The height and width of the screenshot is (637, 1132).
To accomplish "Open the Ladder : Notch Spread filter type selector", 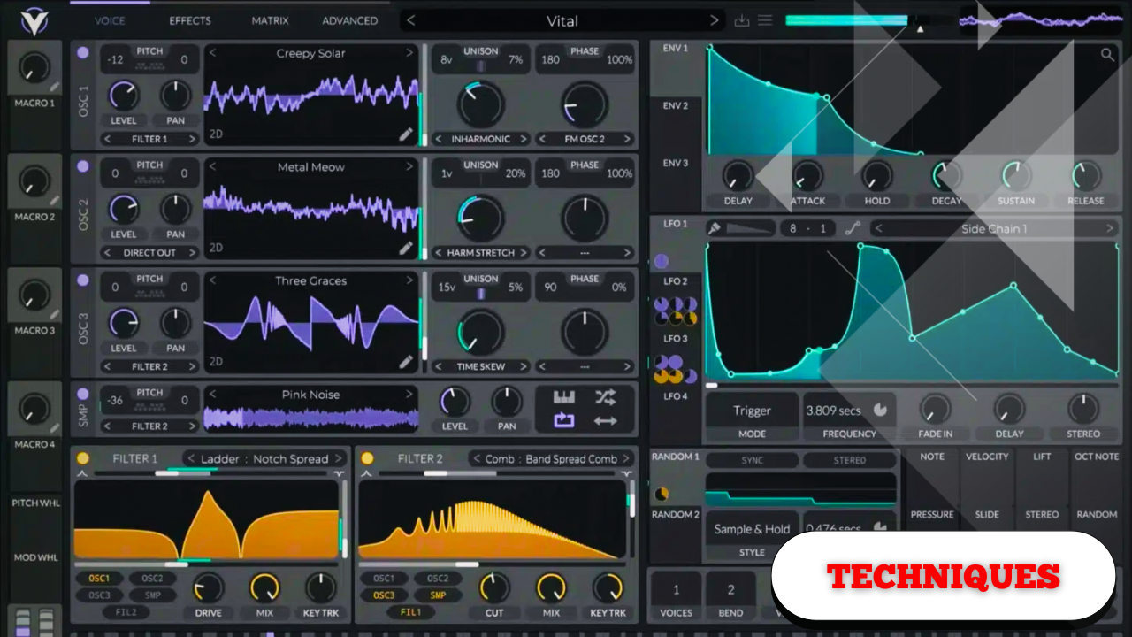I will [x=264, y=459].
